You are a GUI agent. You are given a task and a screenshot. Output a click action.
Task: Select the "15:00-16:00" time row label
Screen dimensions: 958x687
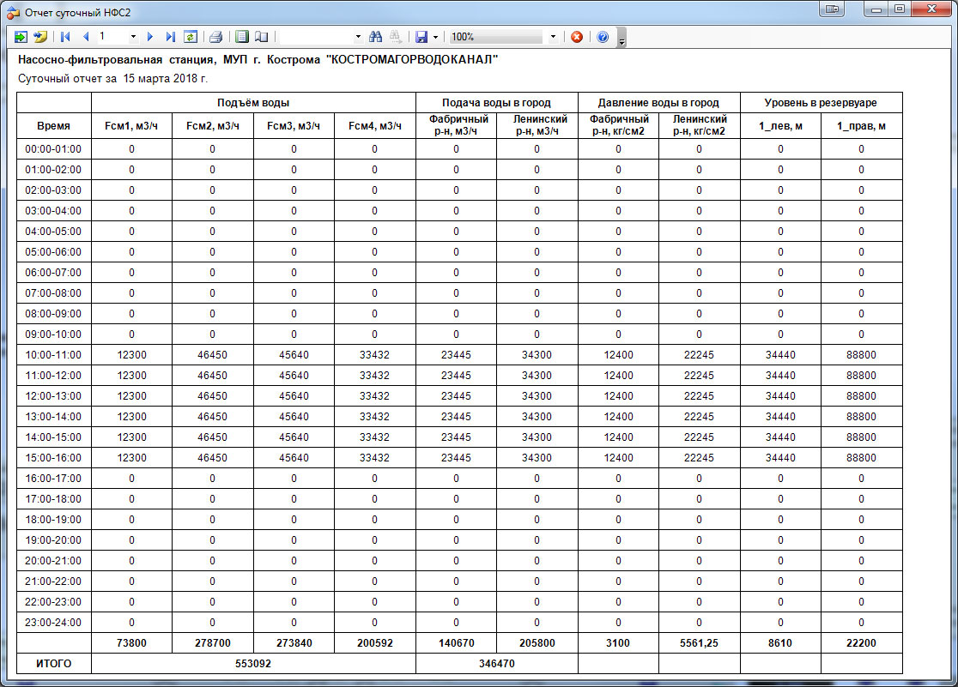click(54, 458)
